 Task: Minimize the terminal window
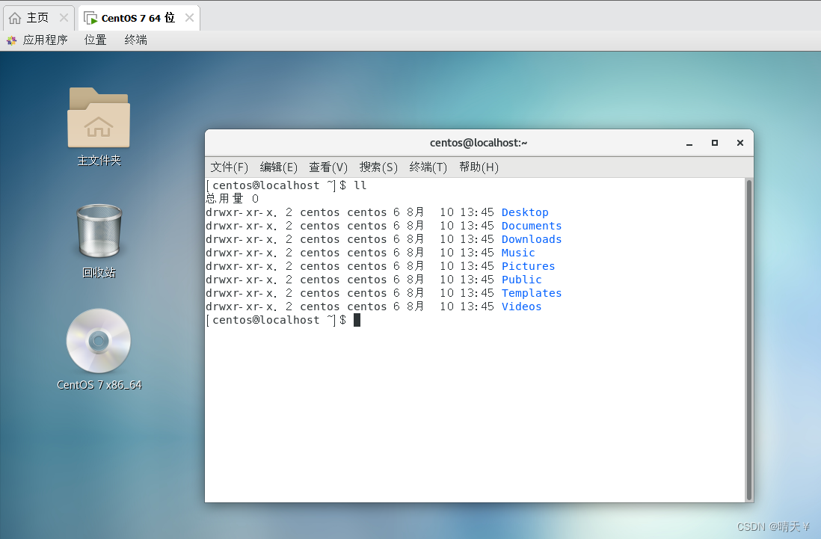(689, 143)
